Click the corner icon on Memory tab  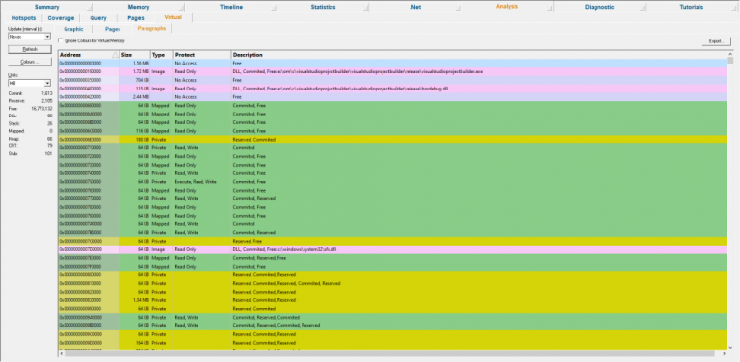(x=182, y=8)
